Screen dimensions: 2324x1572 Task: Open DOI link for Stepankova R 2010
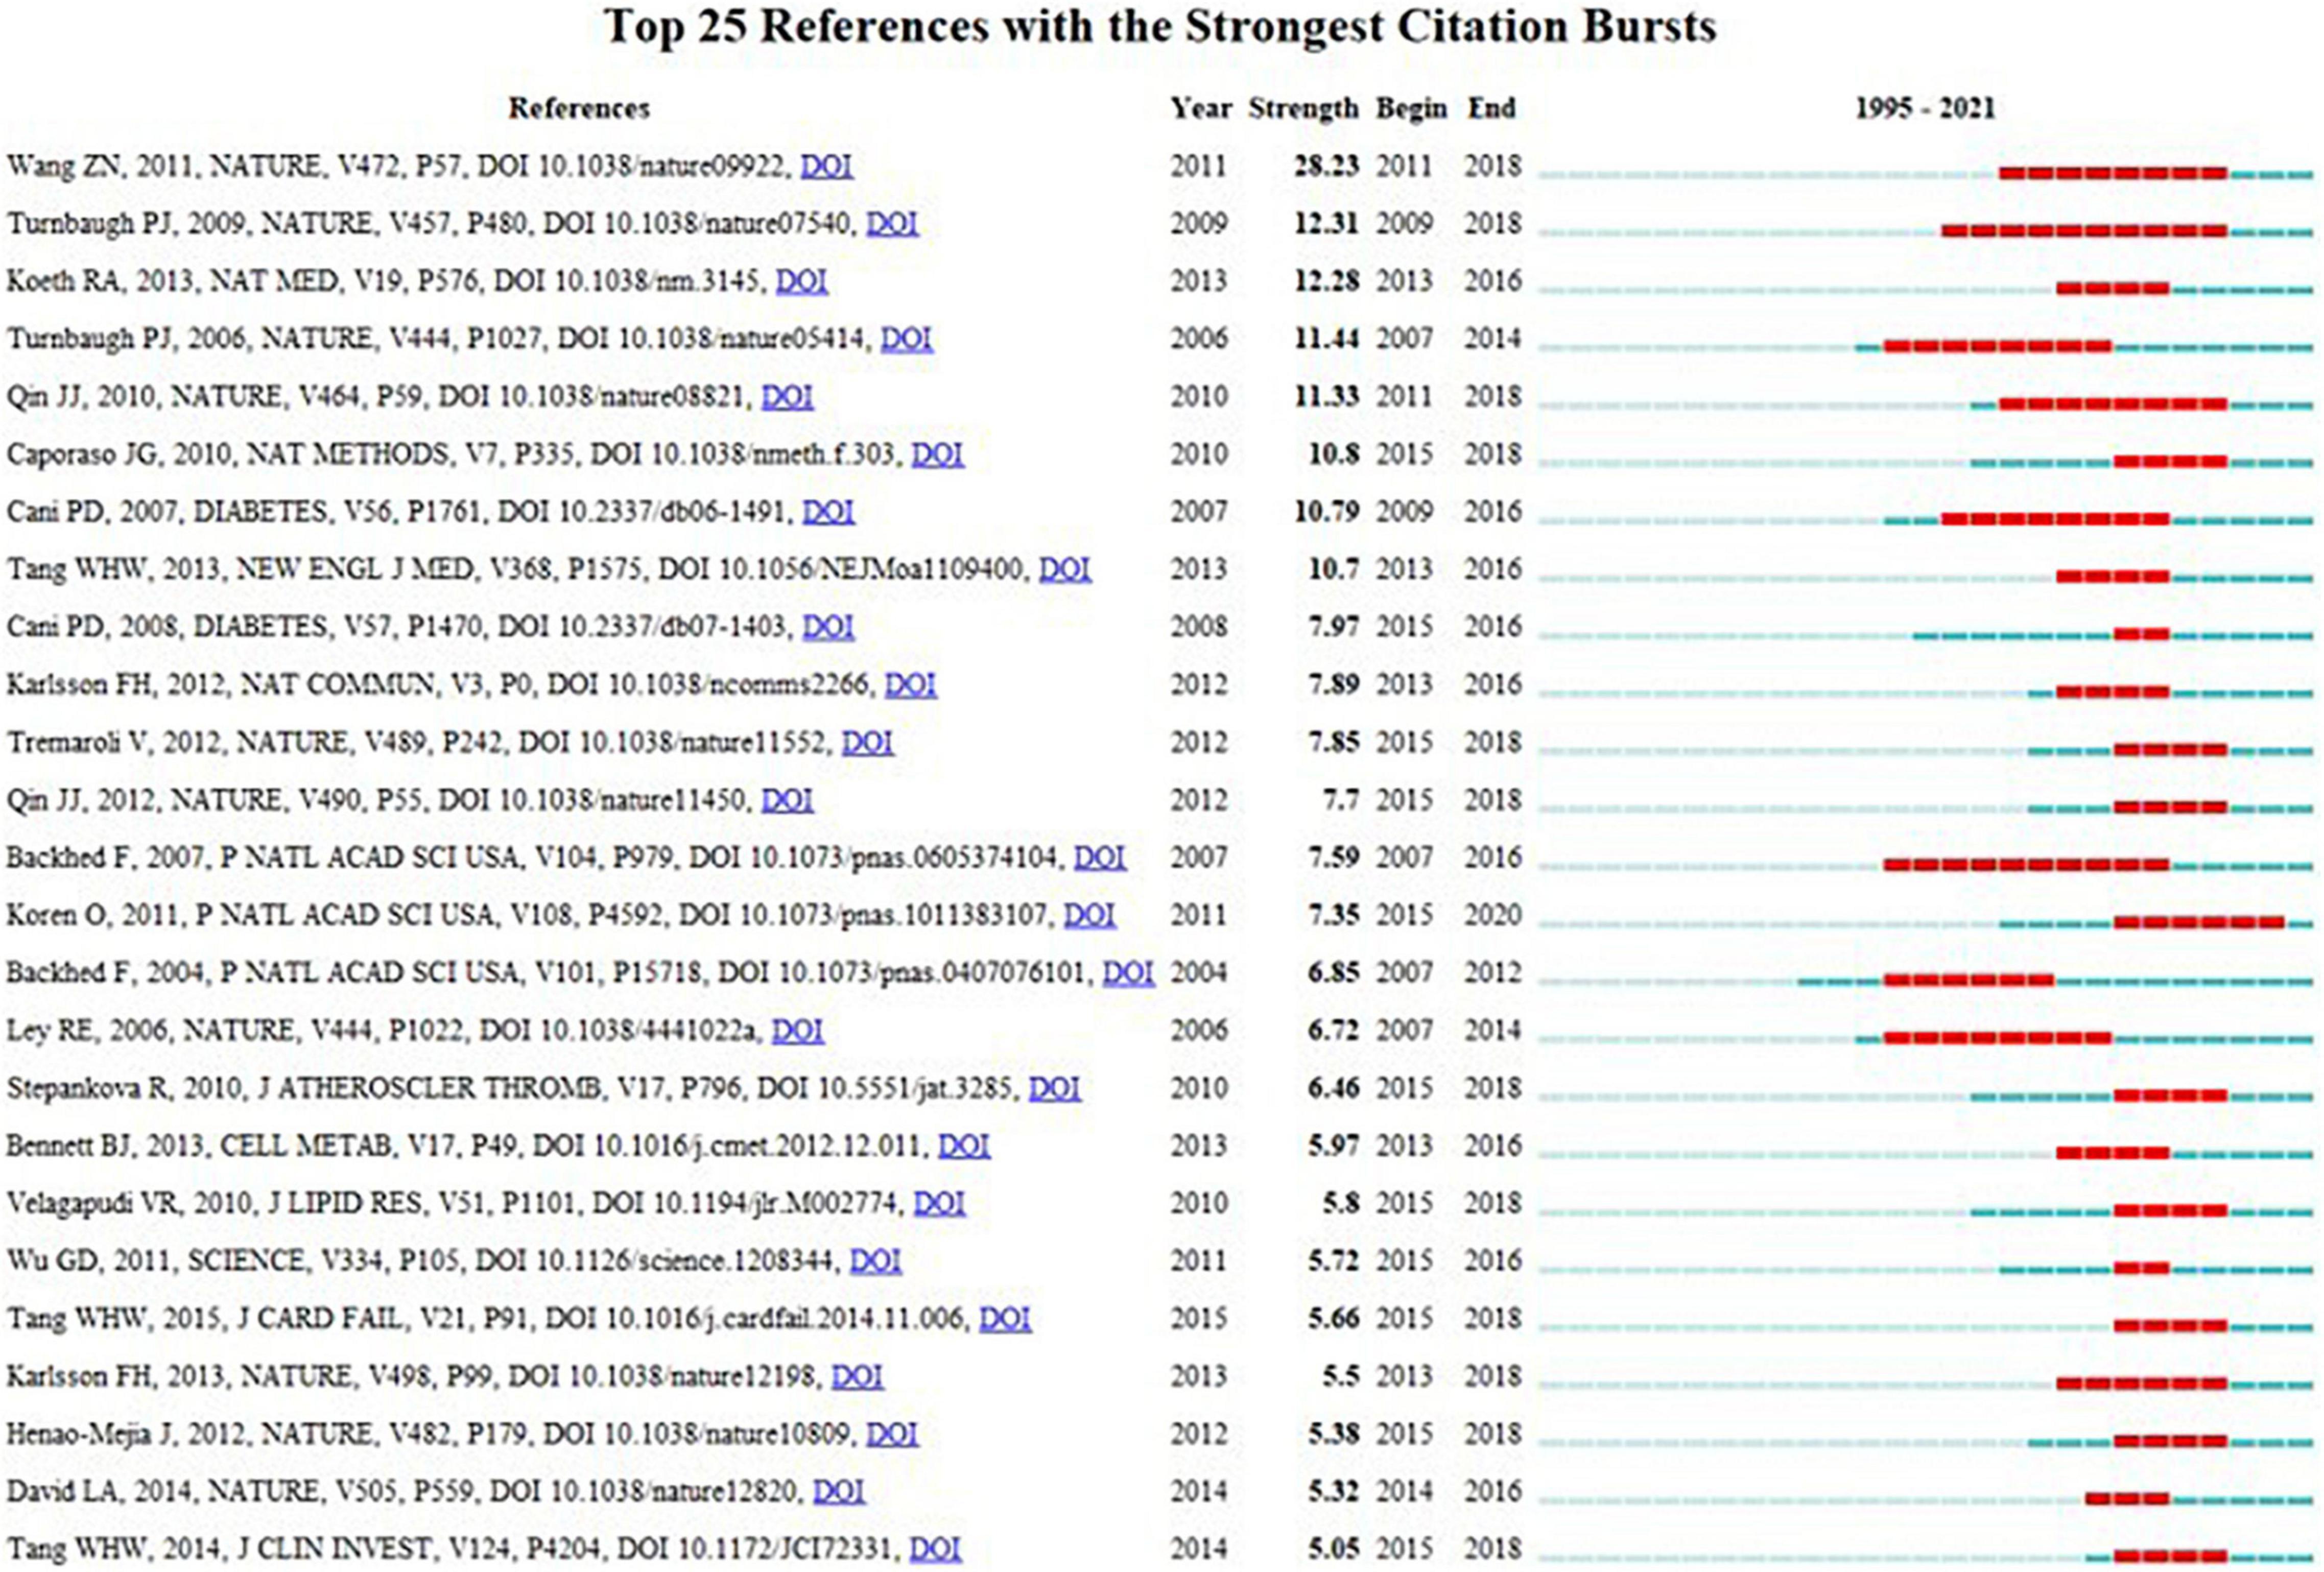coord(1055,1088)
